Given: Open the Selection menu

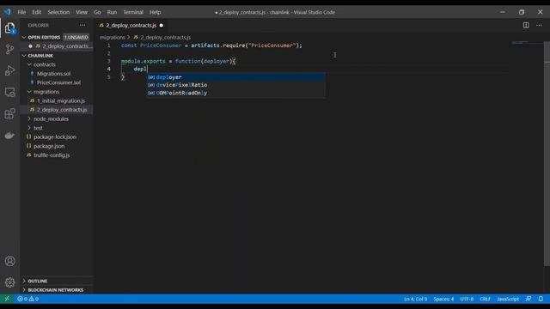Looking at the screenshot, I should 58,12.
